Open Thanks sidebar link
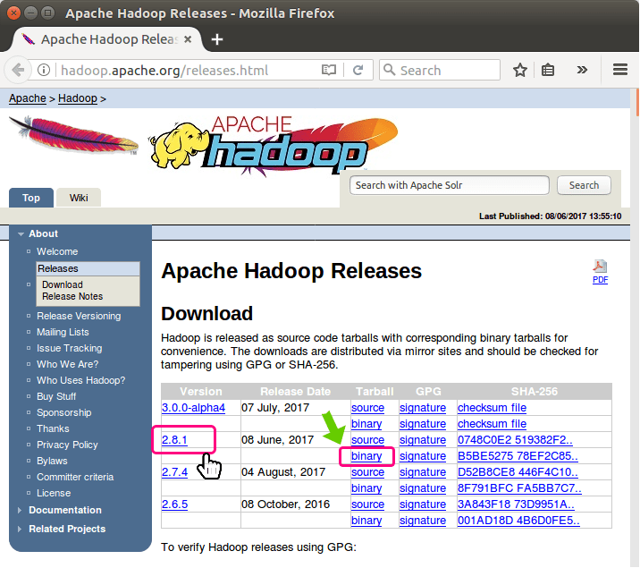 (53, 428)
